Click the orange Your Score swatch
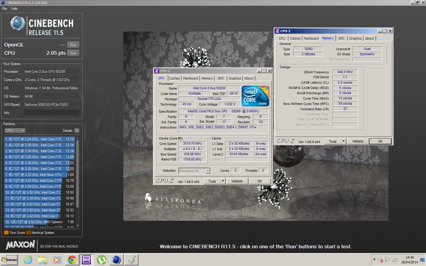 (6, 233)
